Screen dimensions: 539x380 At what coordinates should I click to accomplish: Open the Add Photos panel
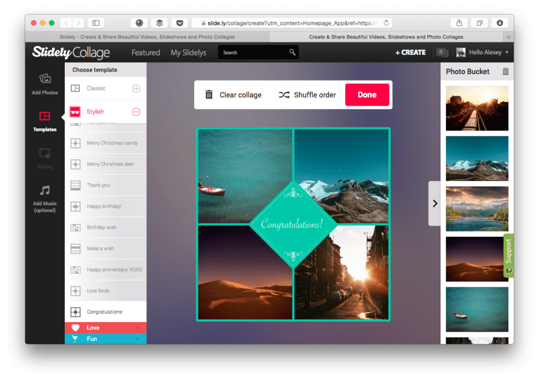[45, 84]
